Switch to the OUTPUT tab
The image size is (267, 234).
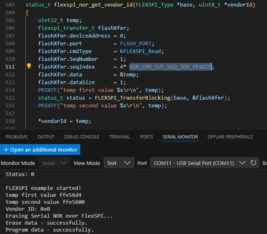(46, 137)
